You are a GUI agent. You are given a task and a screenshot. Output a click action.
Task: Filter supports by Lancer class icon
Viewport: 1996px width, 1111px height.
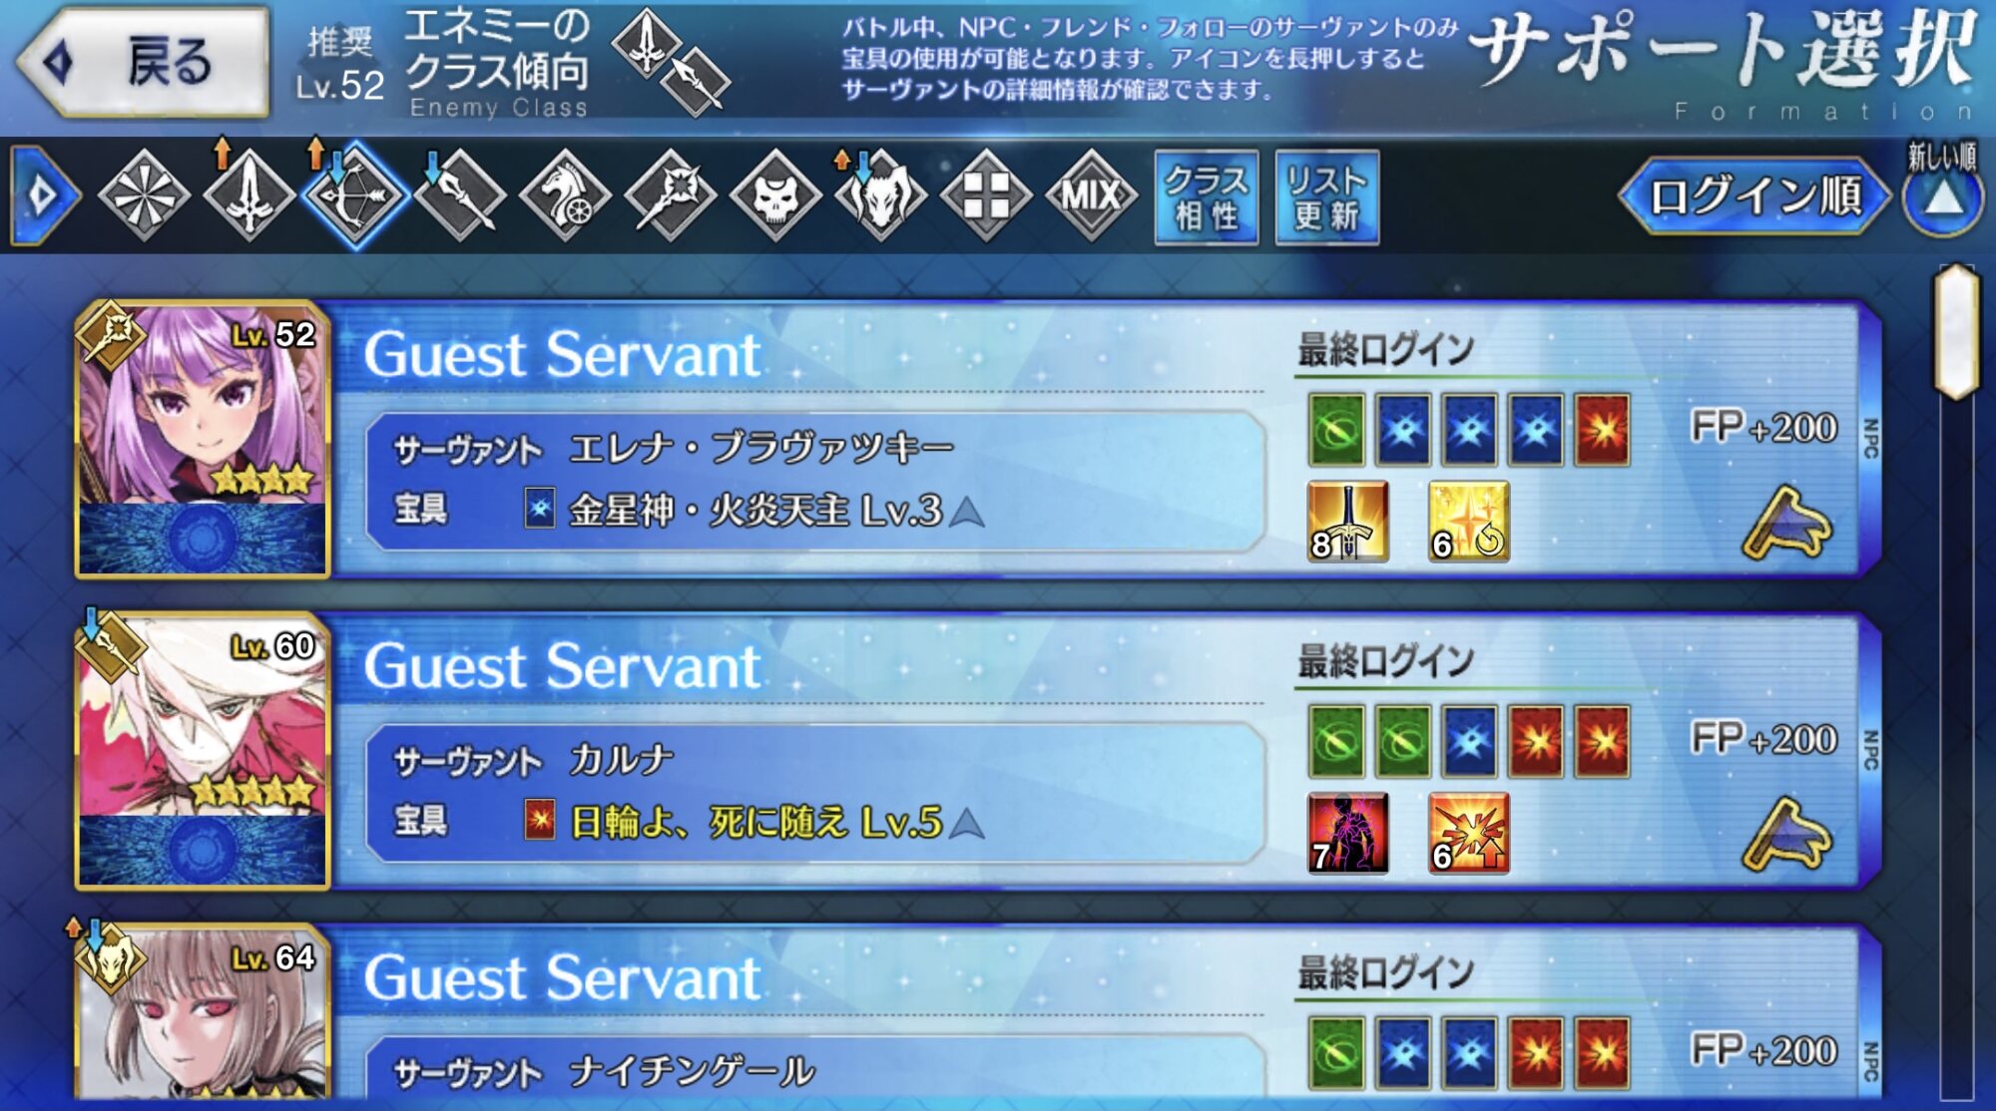click(460, 195)
